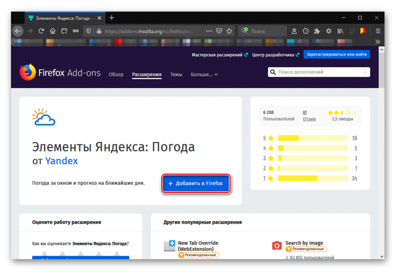
Task: Click the search engine magnifier icon
Action: (x=245, y=31)
